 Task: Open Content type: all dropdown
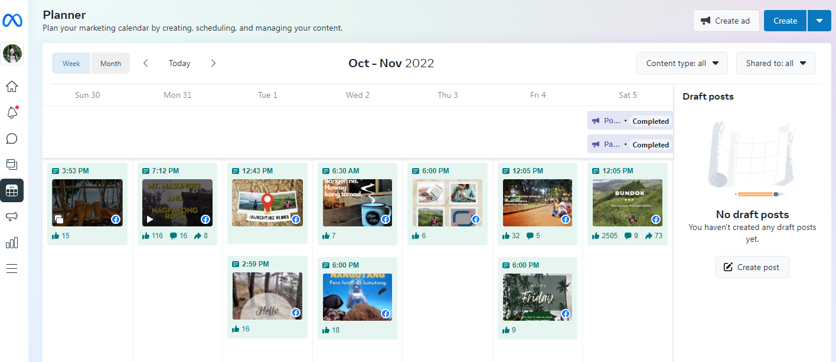coord(682,63)
